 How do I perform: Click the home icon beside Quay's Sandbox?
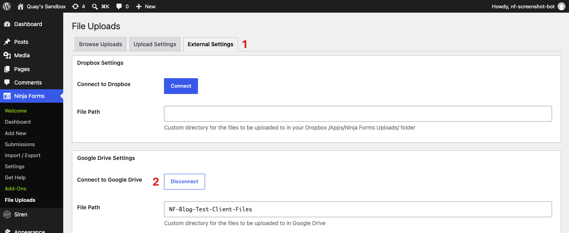tap(21, 6)
